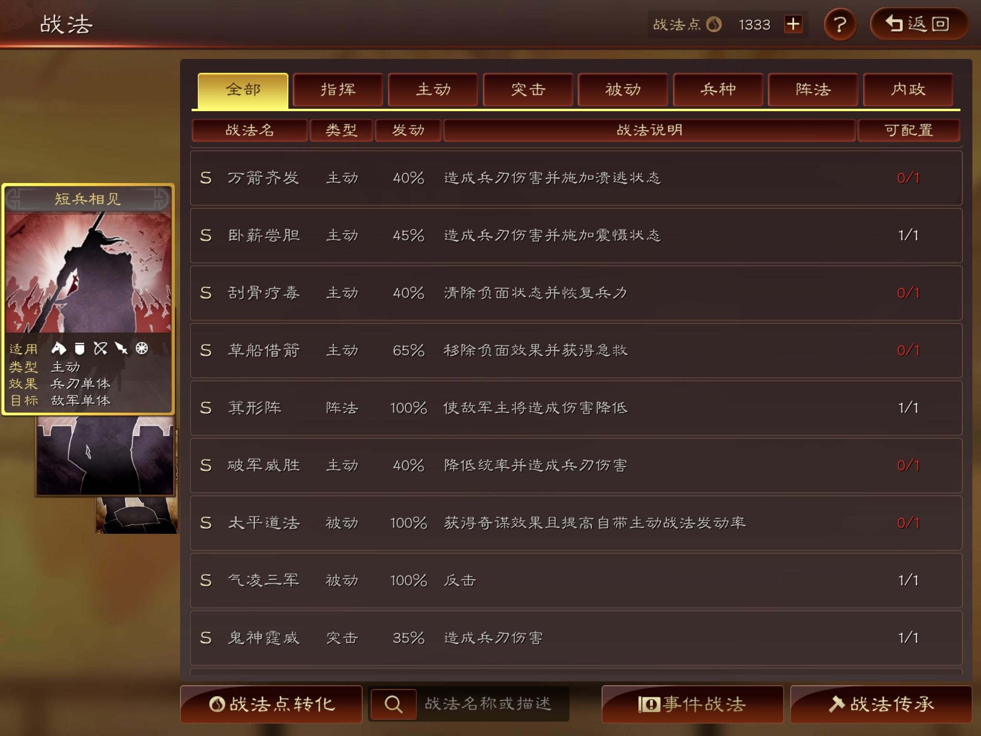This screenshot has height=736, width=981.
Task: Select the bow troop icon on 短兵相见 card
Action: tap(101, 348)
